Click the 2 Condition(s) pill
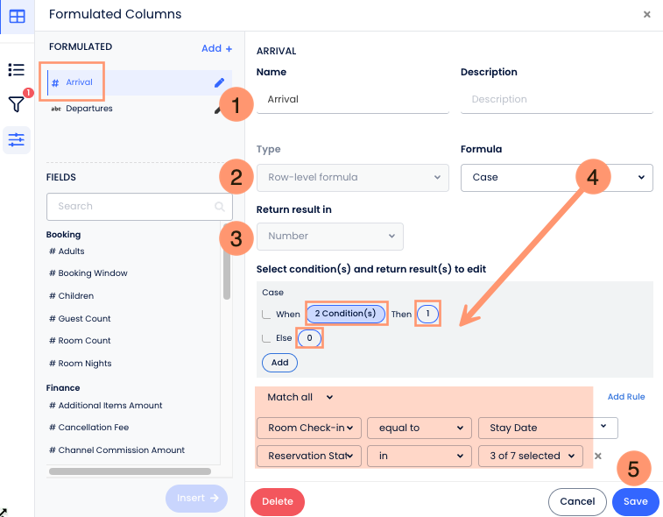663x517 pixels. tap(345, 314)
